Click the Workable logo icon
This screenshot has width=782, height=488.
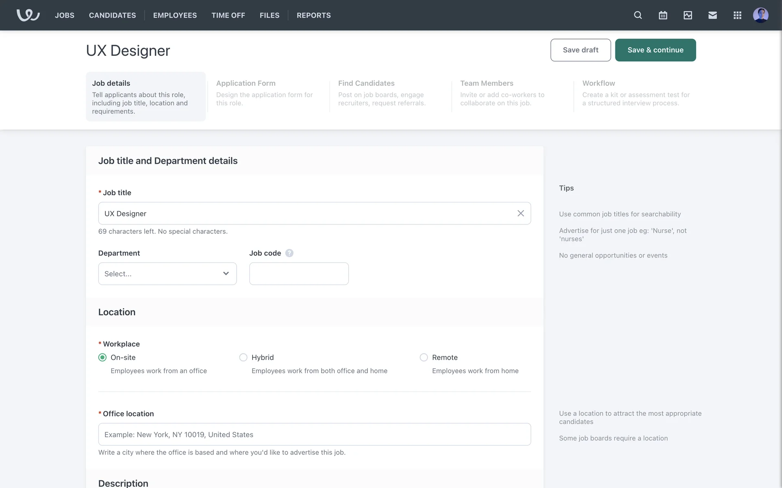pyautogui.click(x=28, y=15)
